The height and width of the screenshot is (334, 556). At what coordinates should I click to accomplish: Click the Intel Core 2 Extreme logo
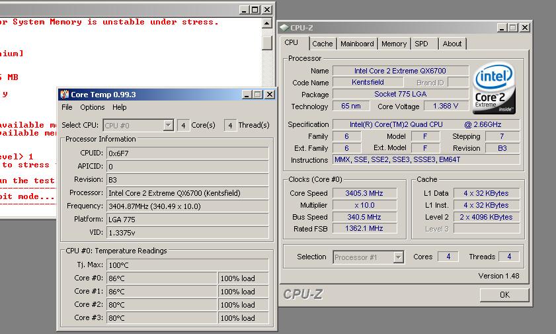pos(494,88)
